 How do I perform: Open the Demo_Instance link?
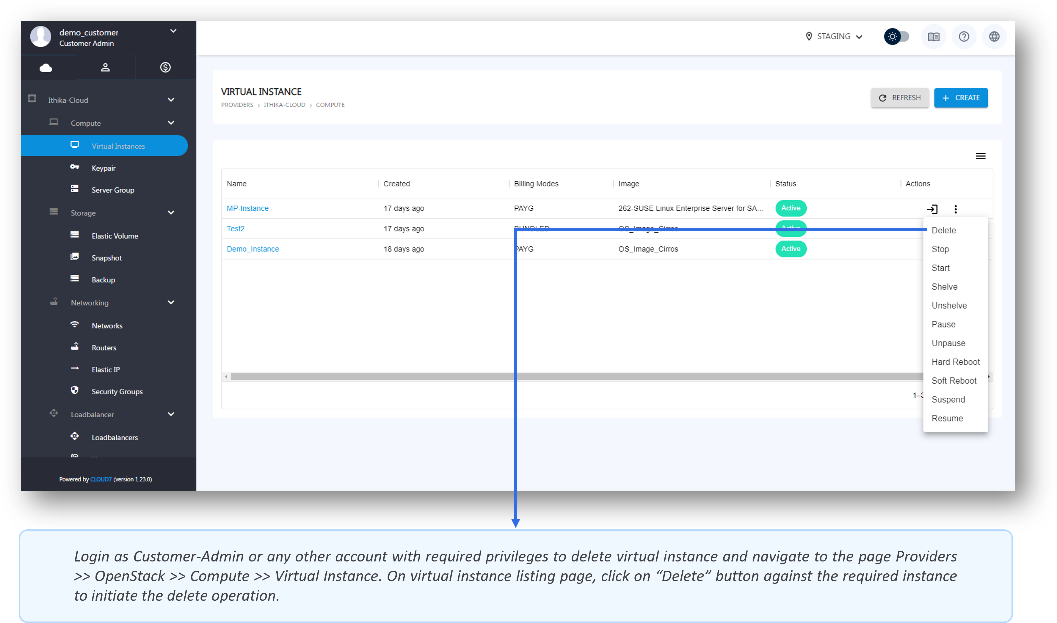253,249
